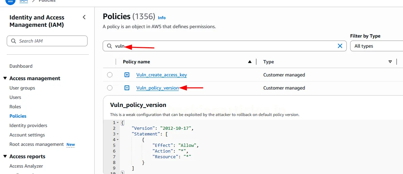Click the "Effect": "Allow" line in JSON
This screenshot has height=174, width=403.
pos(176,146)
